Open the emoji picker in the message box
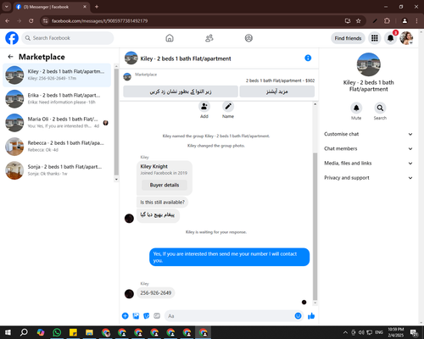 click(x=298, y=316)
